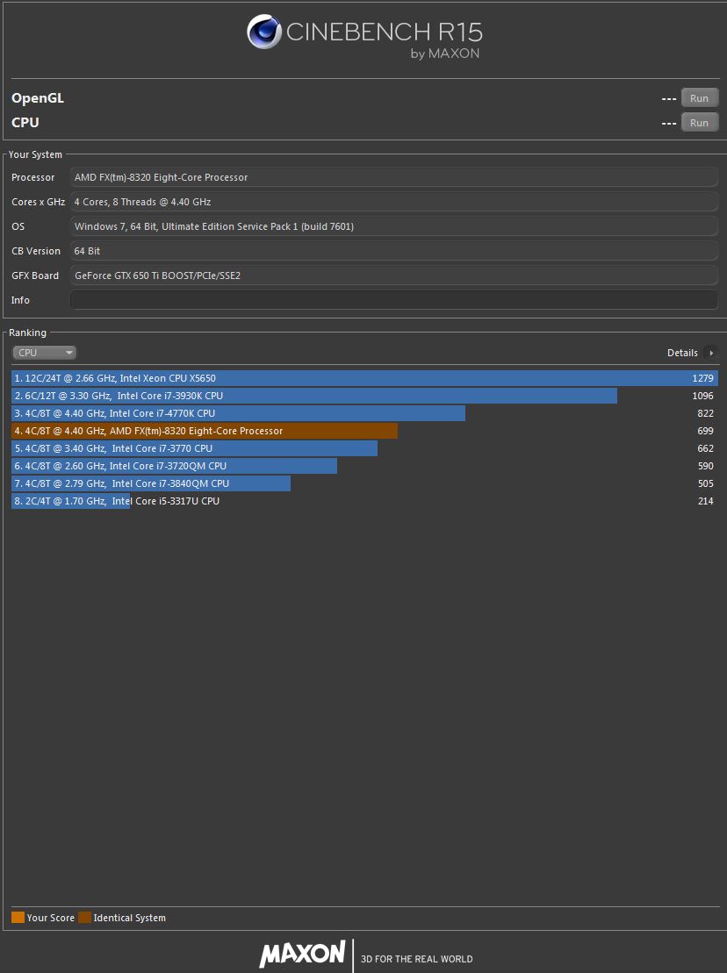727x973 pixels.
Task: Click the CB Version 64 Bit field
Action: click(394, 251)
